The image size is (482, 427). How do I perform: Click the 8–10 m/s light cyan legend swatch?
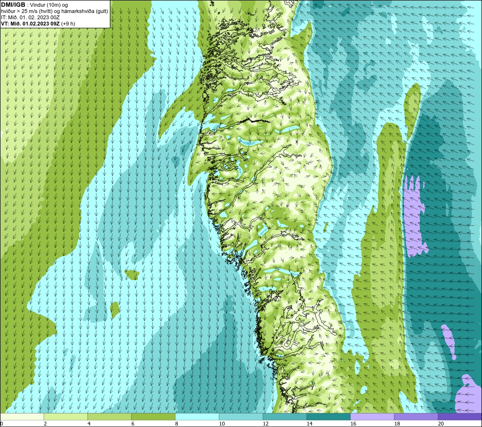point(197,416)
